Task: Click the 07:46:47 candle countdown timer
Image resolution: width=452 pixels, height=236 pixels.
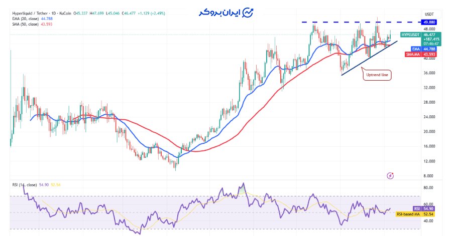Action: pos(429,44)
